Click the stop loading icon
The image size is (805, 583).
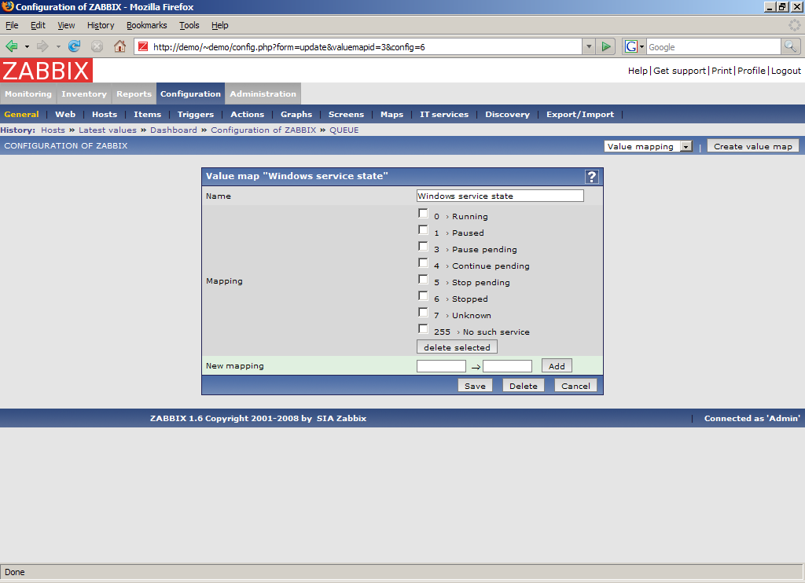tap(97, 46)
